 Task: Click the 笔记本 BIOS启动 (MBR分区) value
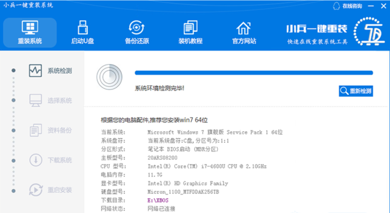[x=183, y=149]
